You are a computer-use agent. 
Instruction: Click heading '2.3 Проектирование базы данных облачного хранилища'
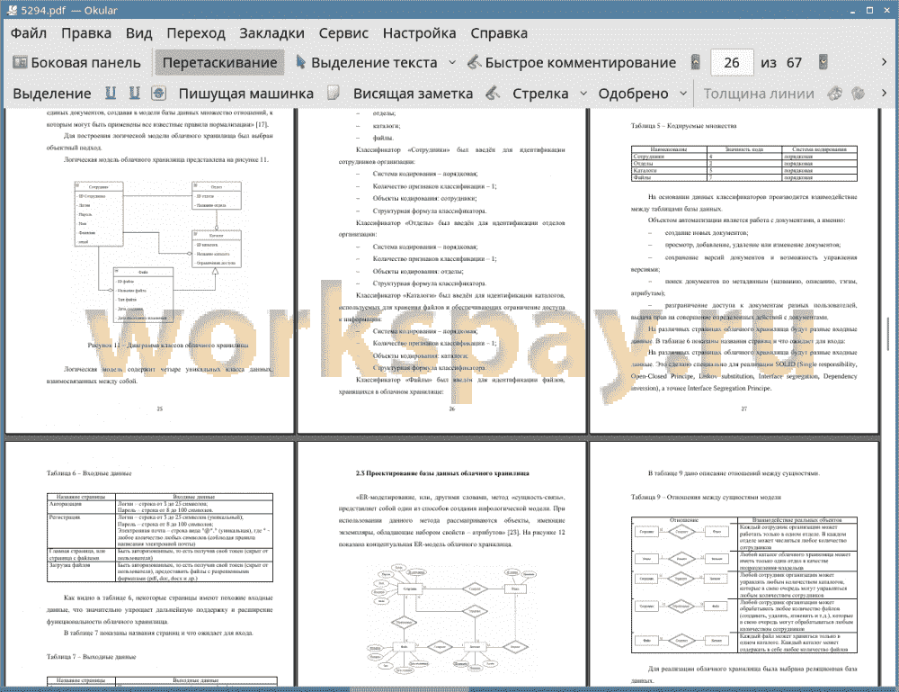[442, 473]
